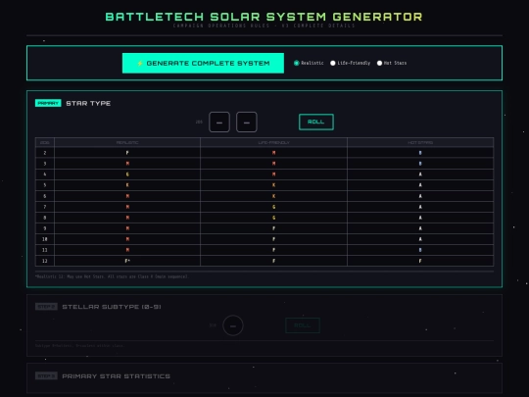Click Hot Stars cell B in row 11

(x=420, y=250)
